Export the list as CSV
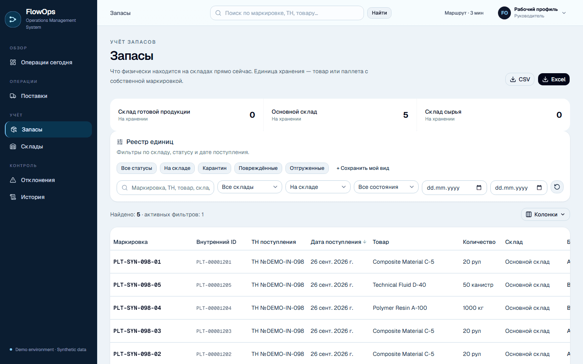 pos(520,79)
